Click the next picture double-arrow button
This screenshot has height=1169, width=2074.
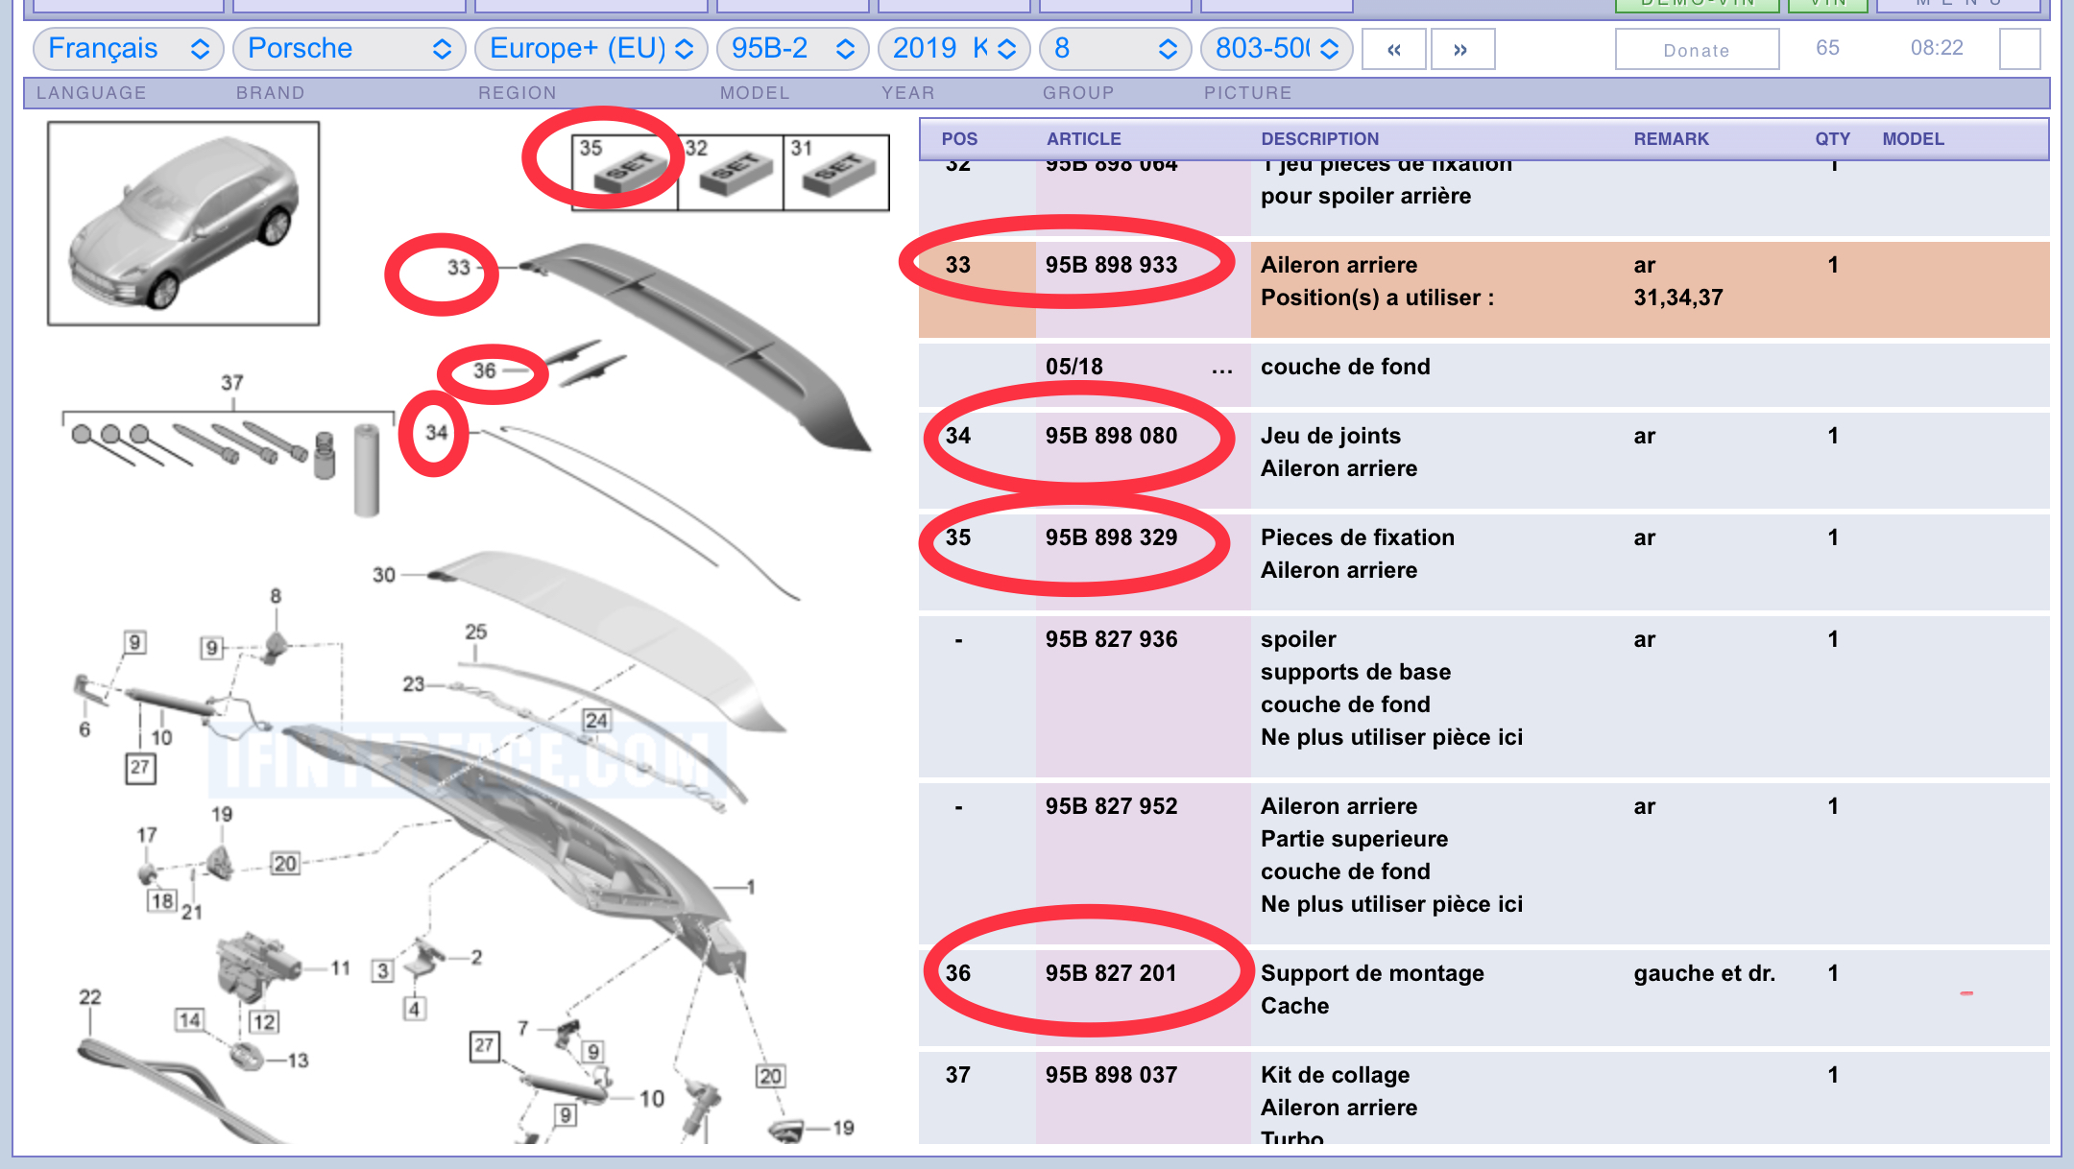1461,49
